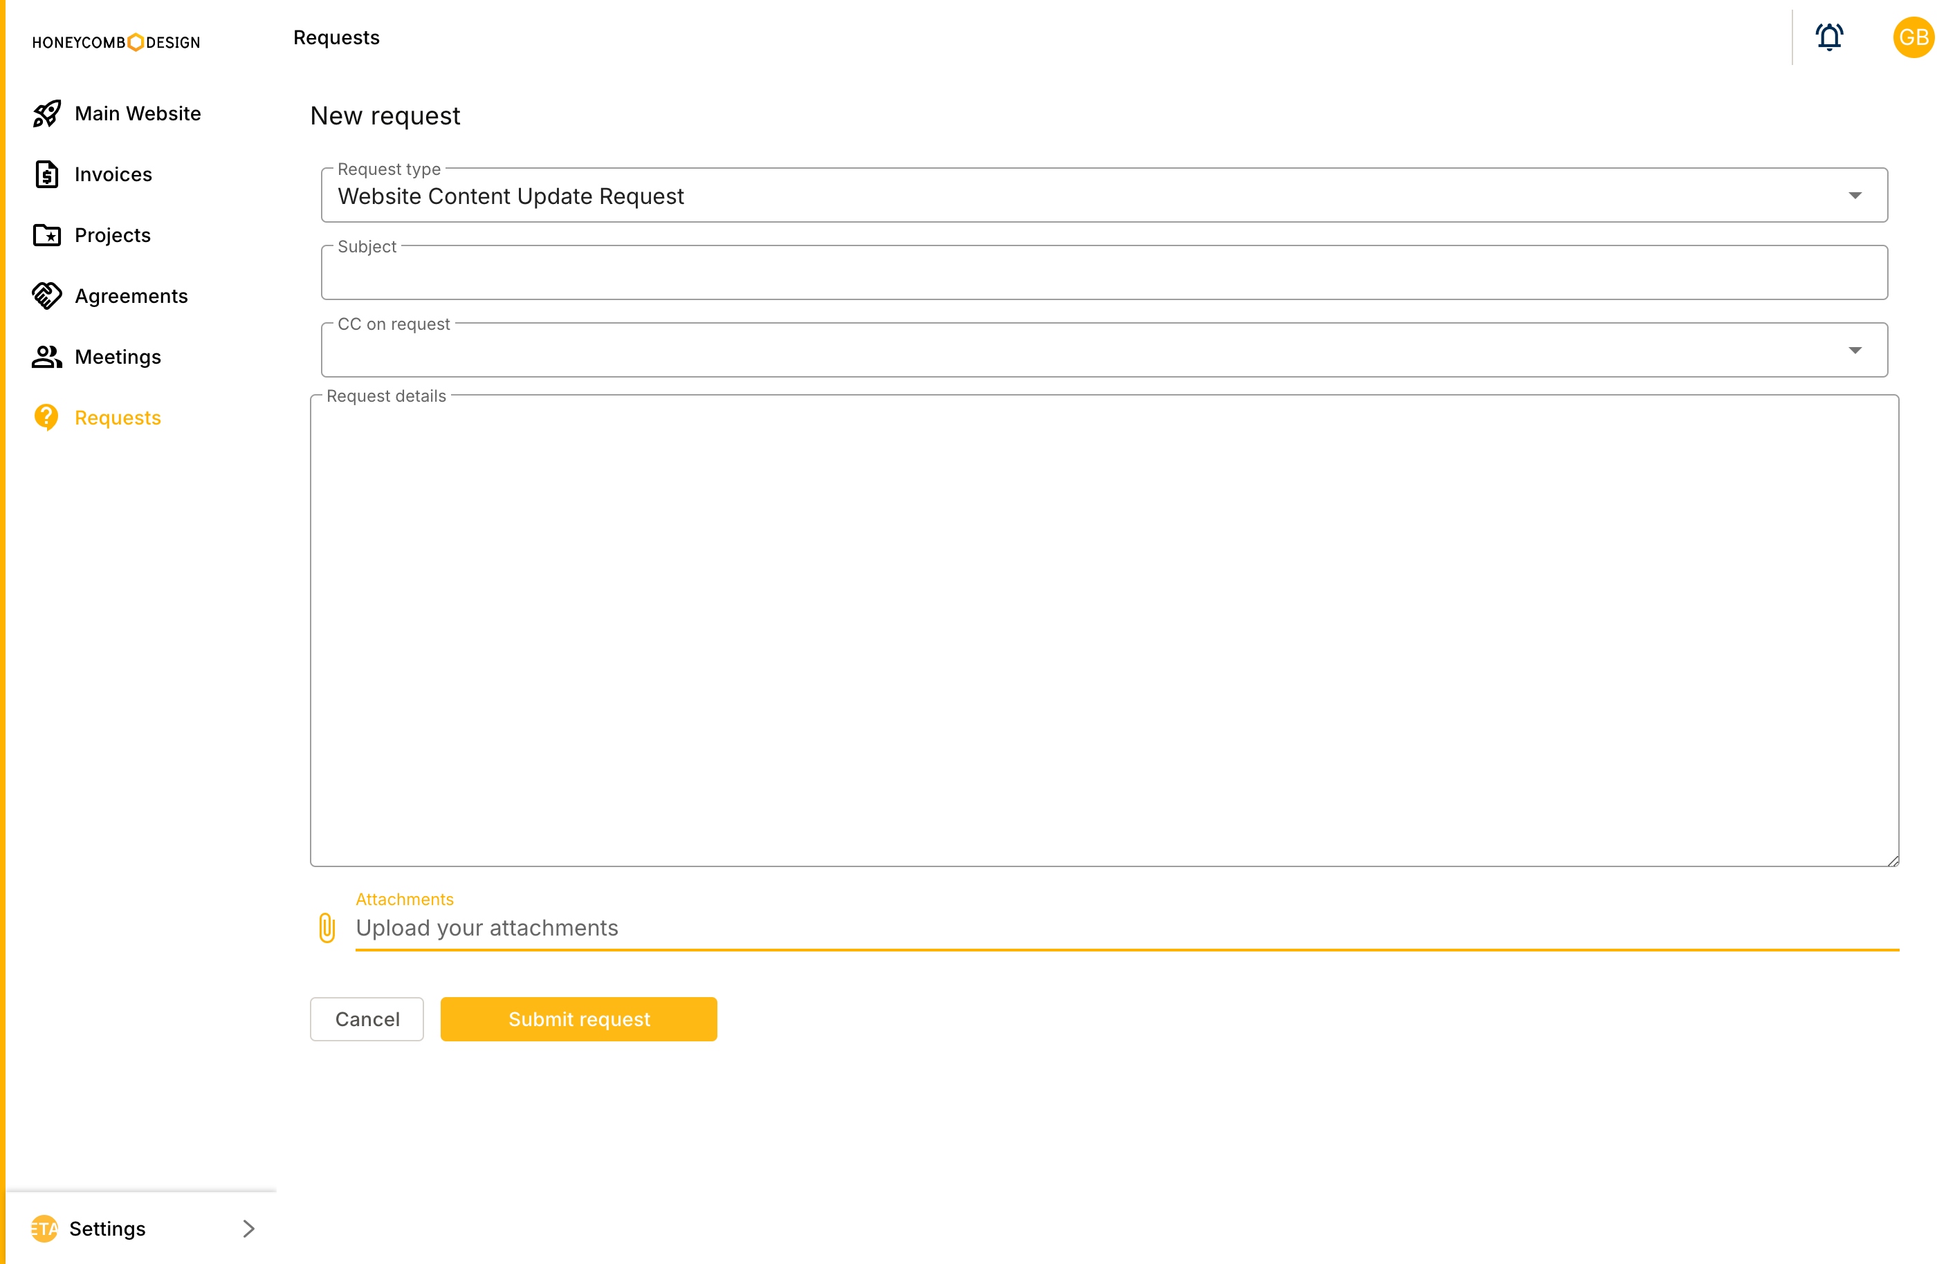The width and height of the screenshot is (1955, 1264).
Task: Open the Agreements menu item
Action: pyautogui.click(x=131, y=295)
